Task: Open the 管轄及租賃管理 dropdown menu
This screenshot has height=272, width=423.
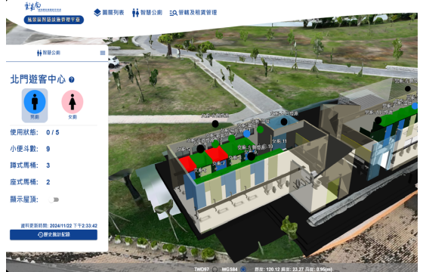Action: (193, 13)
